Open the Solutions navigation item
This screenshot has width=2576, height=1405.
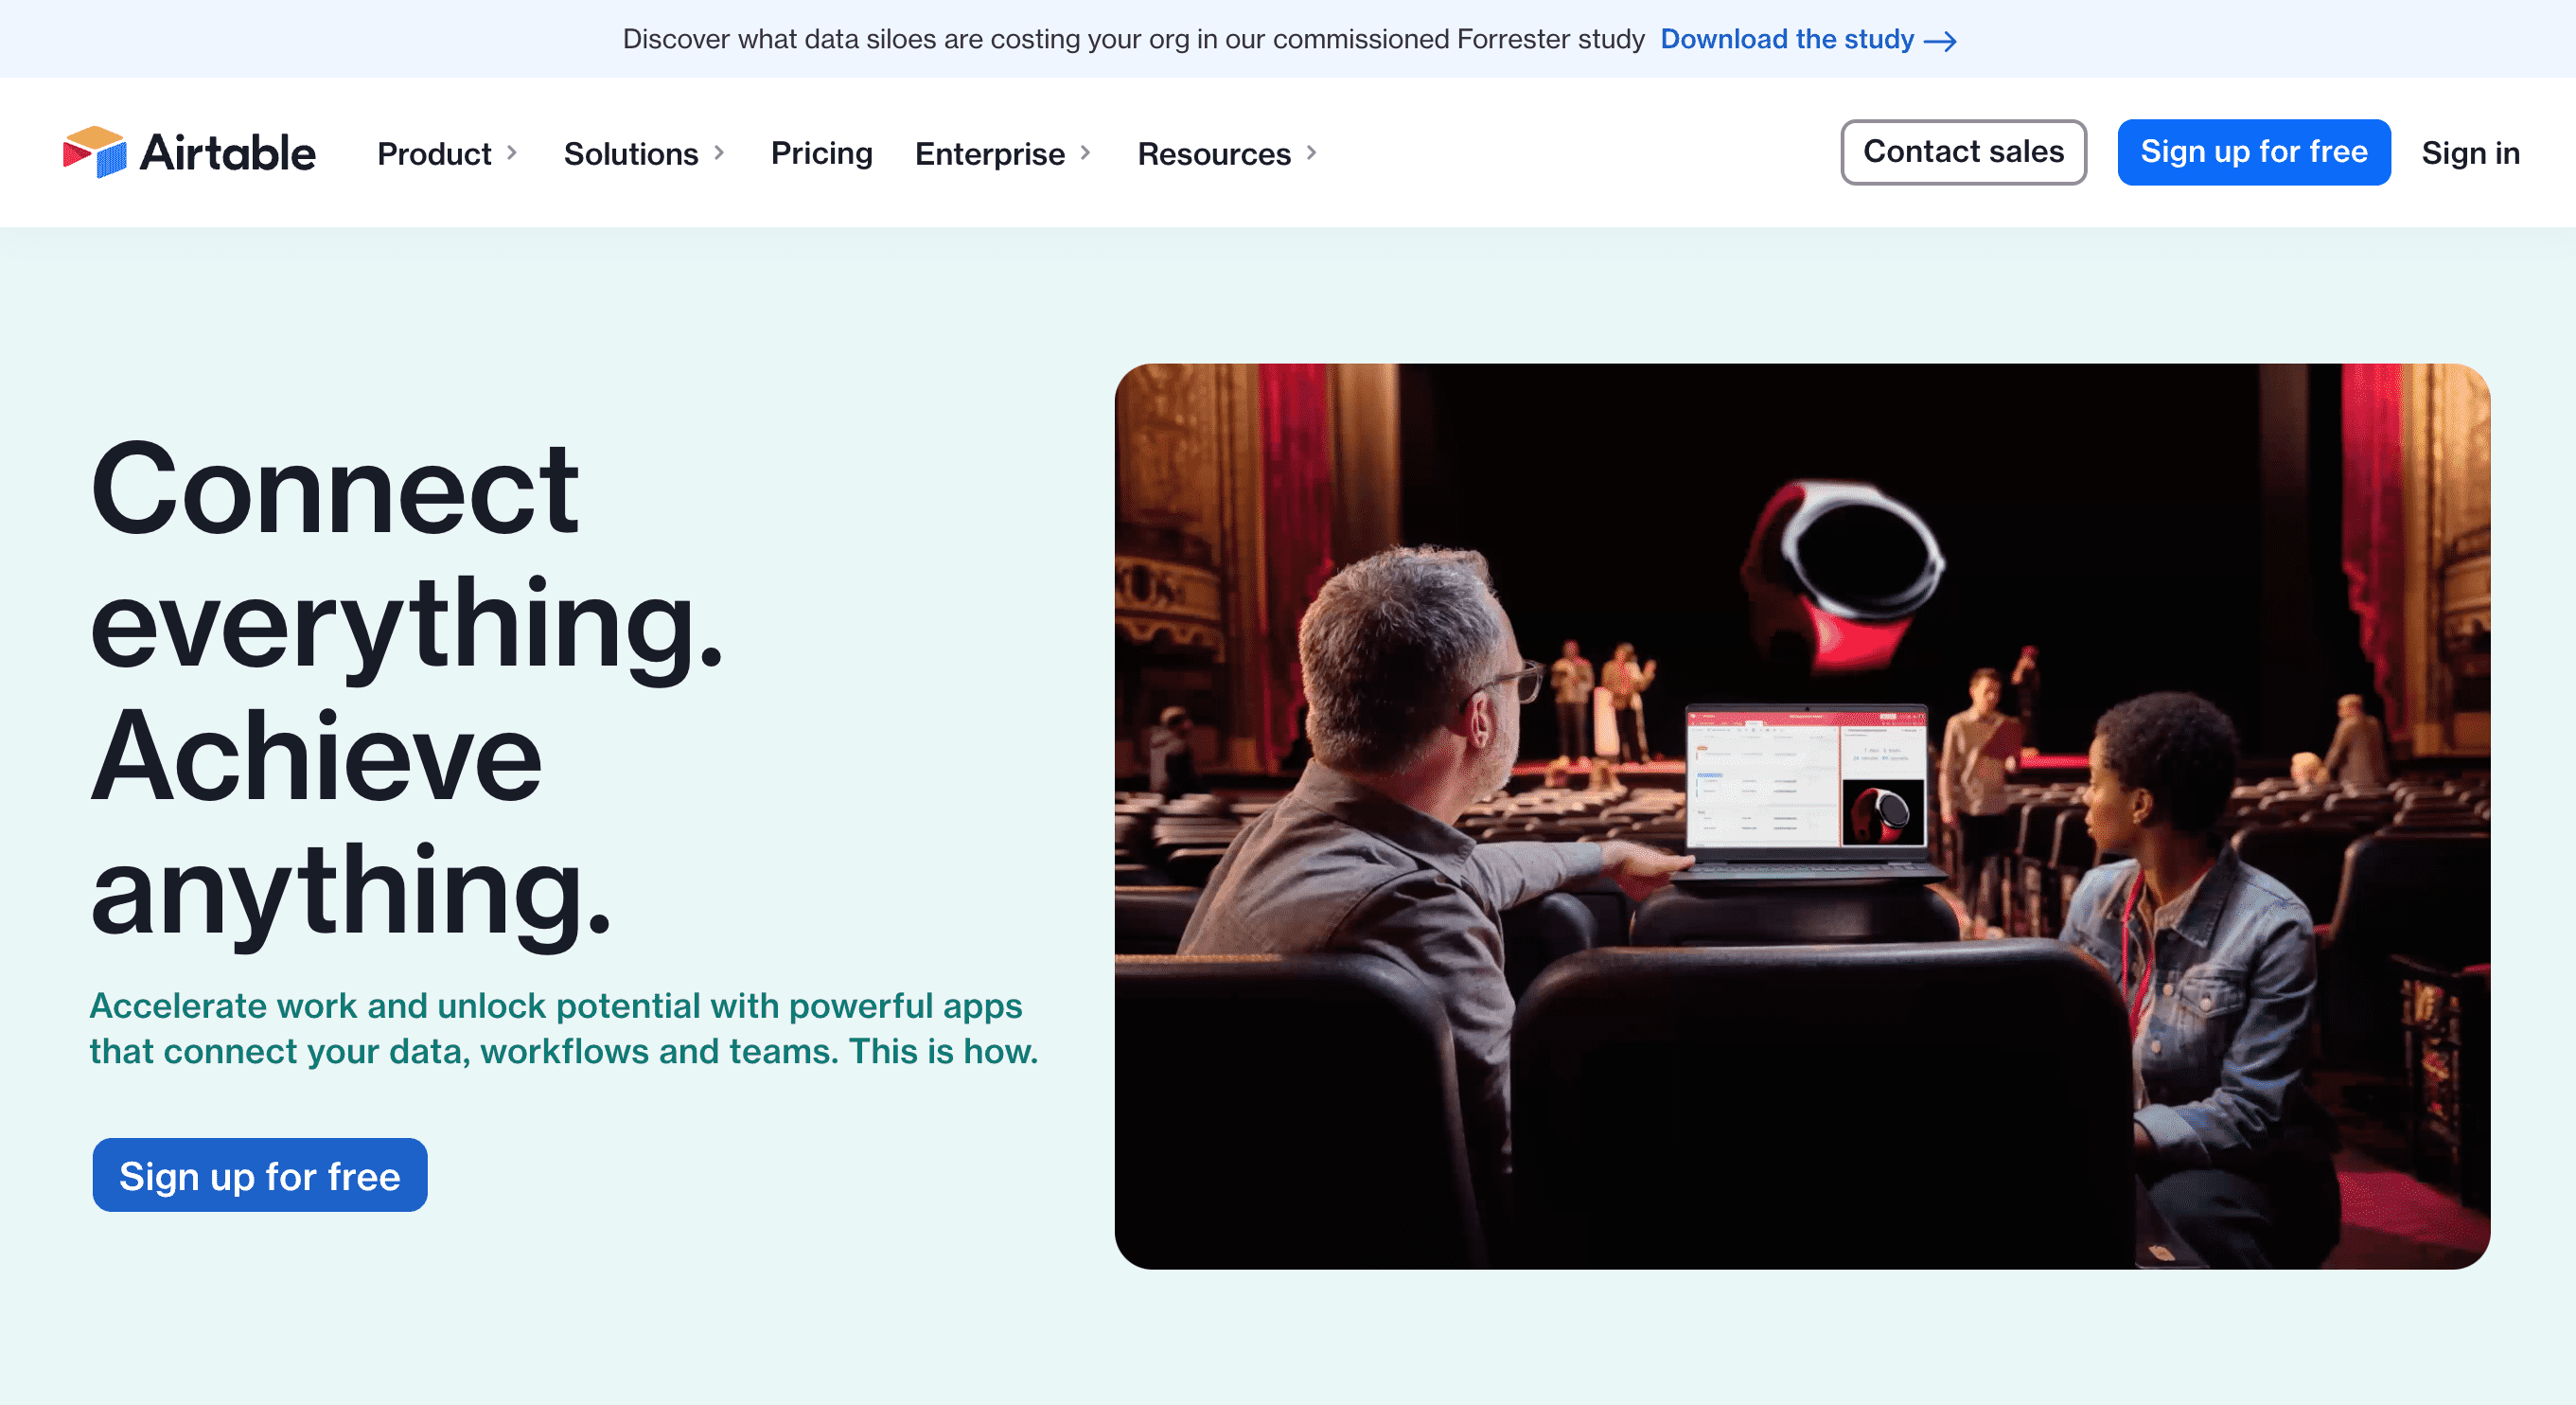[631, 153]
